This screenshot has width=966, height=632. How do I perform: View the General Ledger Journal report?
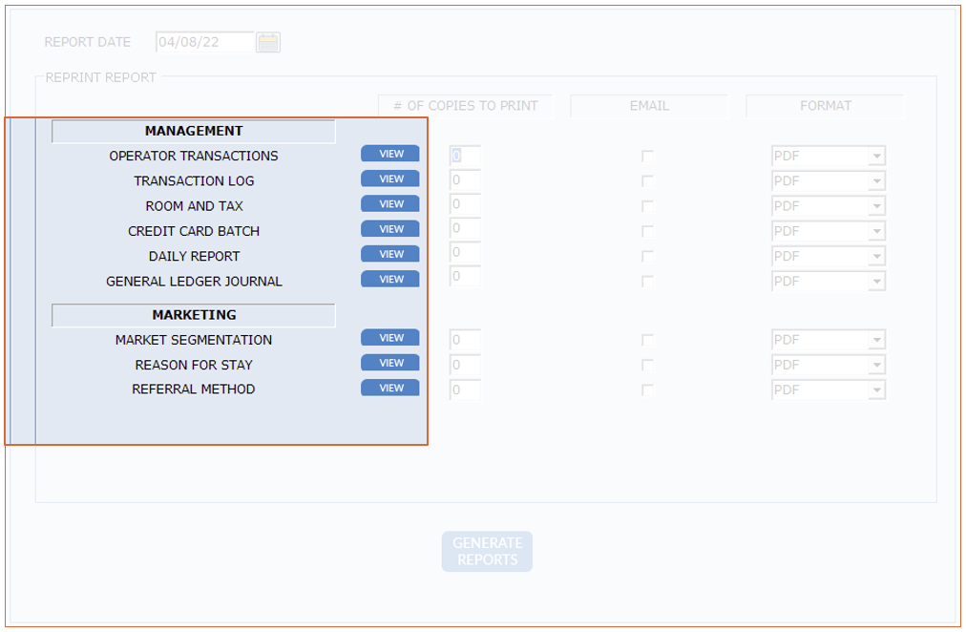[389, 280]
